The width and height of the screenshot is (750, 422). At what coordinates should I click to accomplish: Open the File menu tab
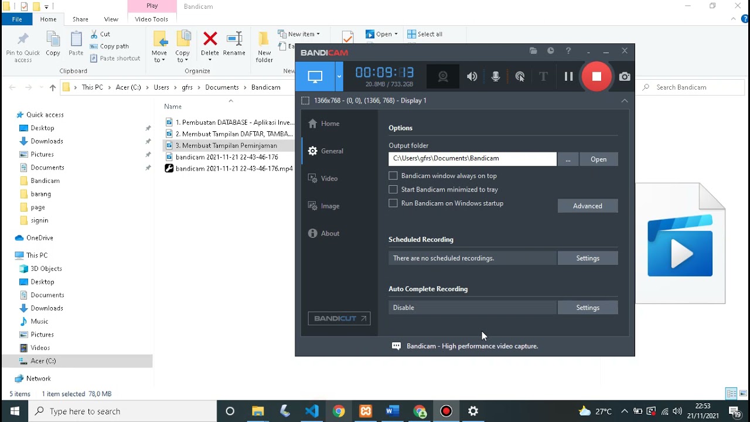tap(17, 19)
